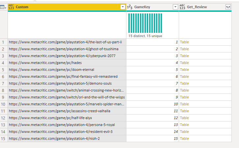
Task: Select the demons-souls URL cell
Action: tap(67, 83)
